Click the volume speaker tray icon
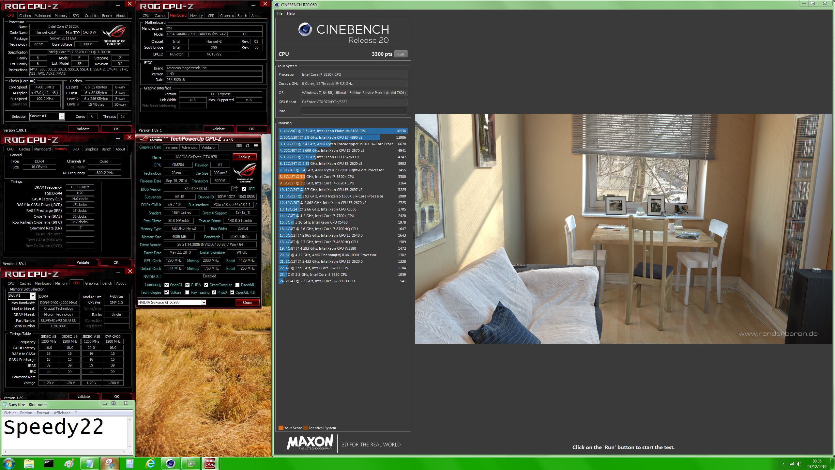The width and height of the screenshot is (835, 470). tap(799, 464)
